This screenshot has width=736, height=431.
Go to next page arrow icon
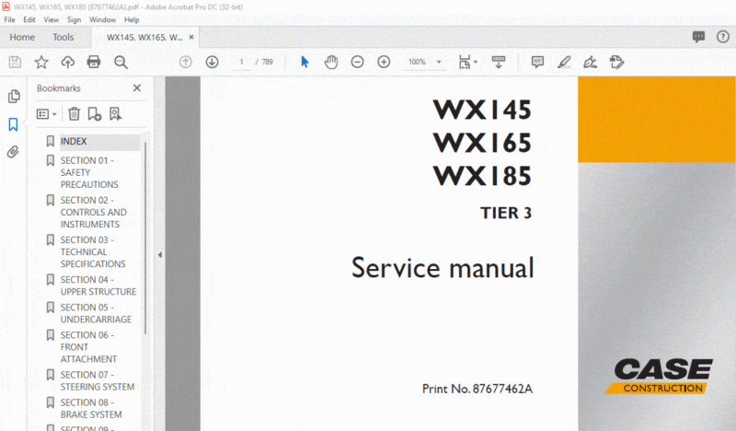coord(213,62)
